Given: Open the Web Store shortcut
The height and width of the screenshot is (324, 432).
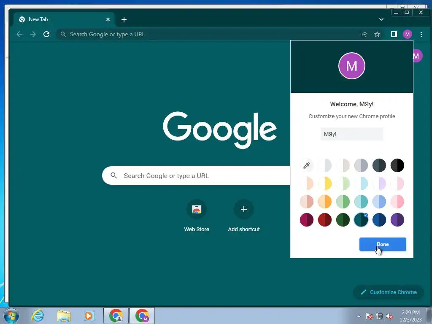Looking at the screenshot, I should [x=197, y=216].
